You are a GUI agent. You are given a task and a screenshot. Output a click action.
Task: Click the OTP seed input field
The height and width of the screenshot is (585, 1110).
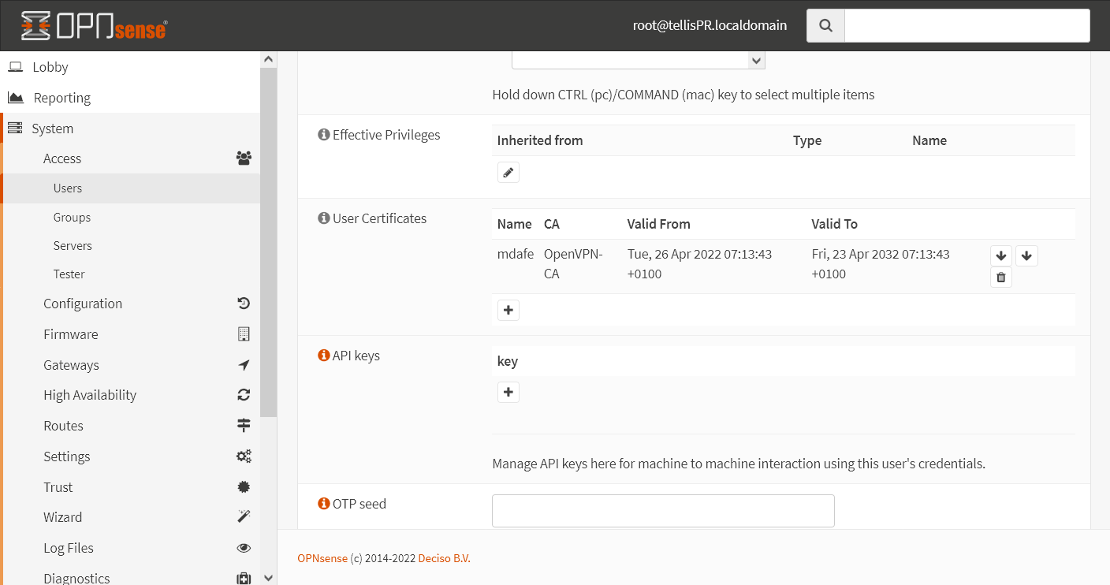[662, 511]
